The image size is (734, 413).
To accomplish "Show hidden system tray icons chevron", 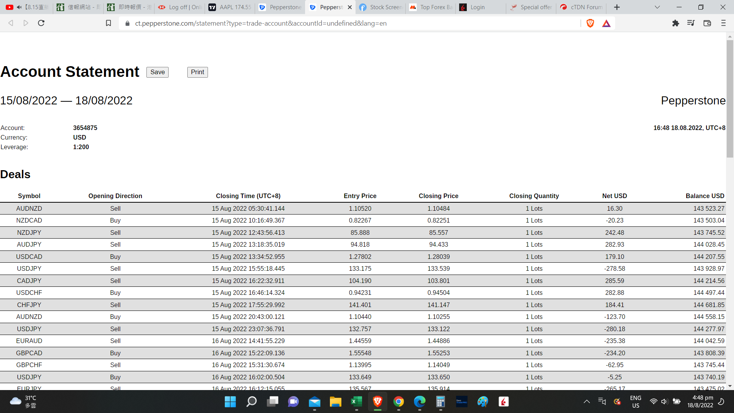I will pos(586,402).
